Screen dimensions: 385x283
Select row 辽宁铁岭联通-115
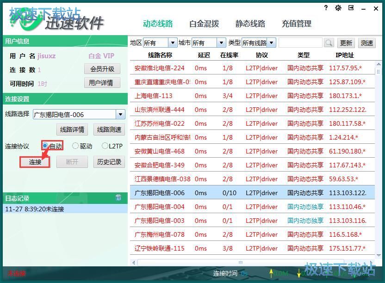click(252, 248)
